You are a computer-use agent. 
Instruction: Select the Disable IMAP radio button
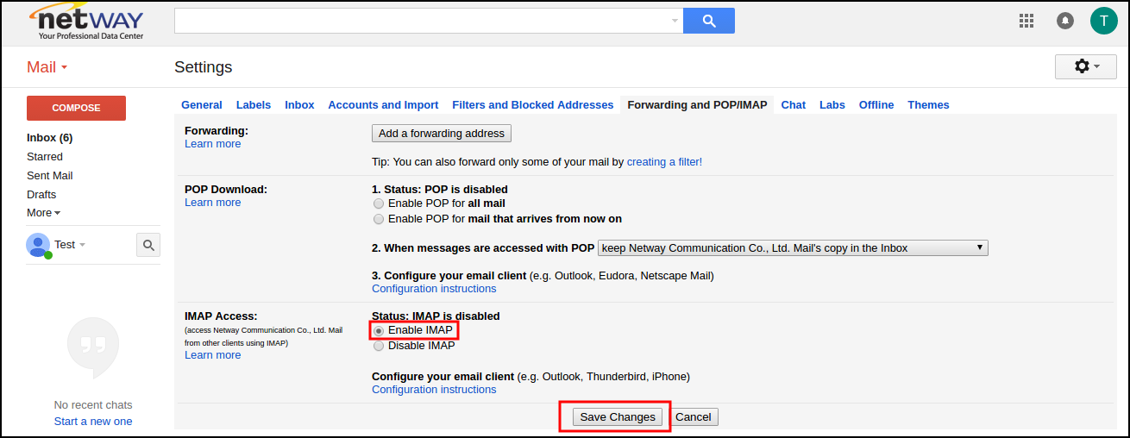pyautogui.click(x=379, y=346)
